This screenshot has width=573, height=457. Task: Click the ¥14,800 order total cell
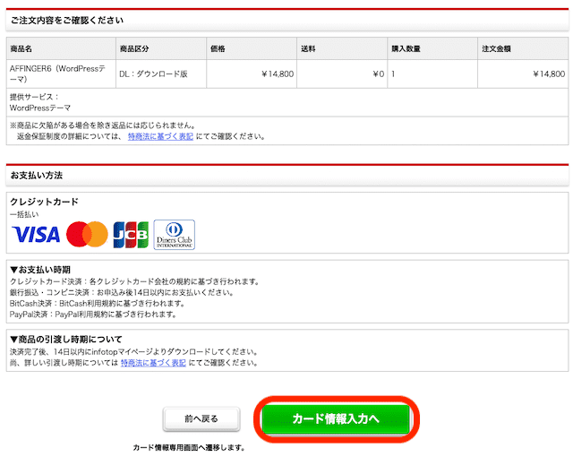(523, 73)
